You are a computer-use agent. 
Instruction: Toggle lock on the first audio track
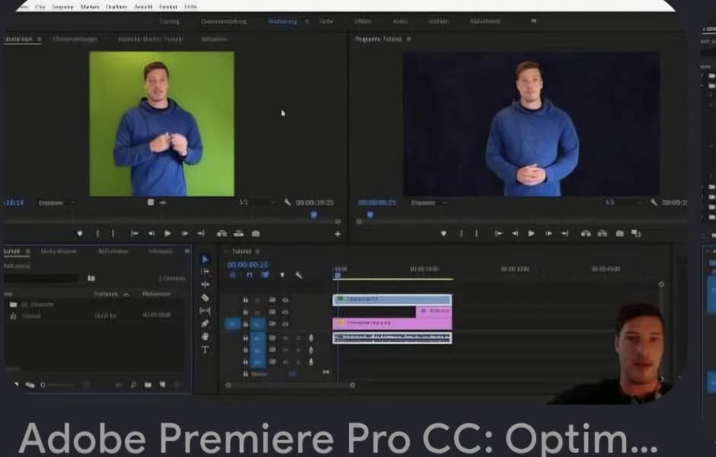pos(246,338)
